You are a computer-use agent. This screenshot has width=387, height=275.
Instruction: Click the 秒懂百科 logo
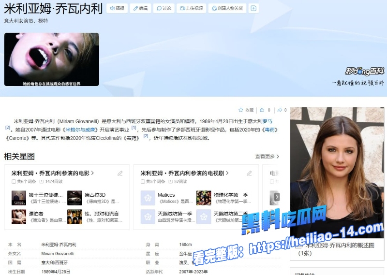[364, 71]
